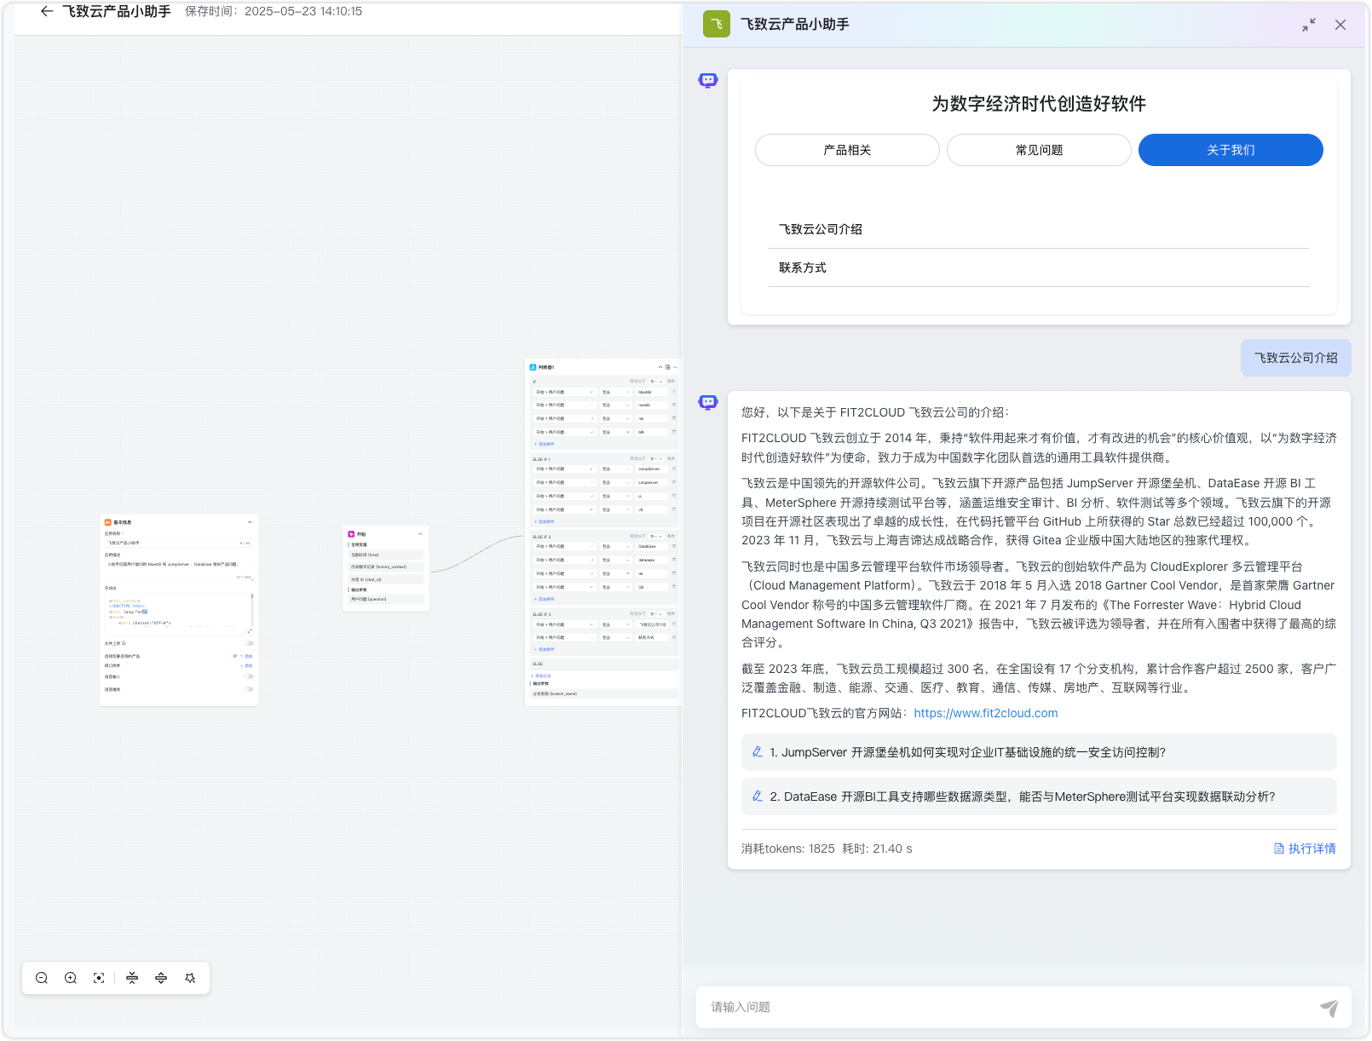The width and height of the screenshot is (1372, 1041).
Task: Click the pencil icon of the DataEase suggested question
Action: (758, 796)
